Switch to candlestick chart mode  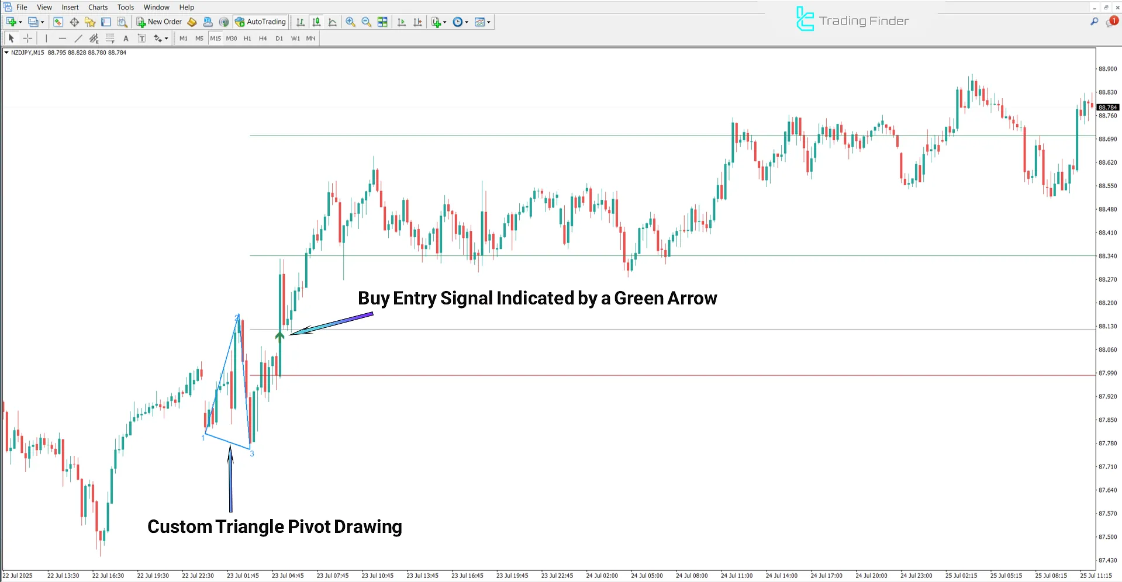(x=316, y=22)
